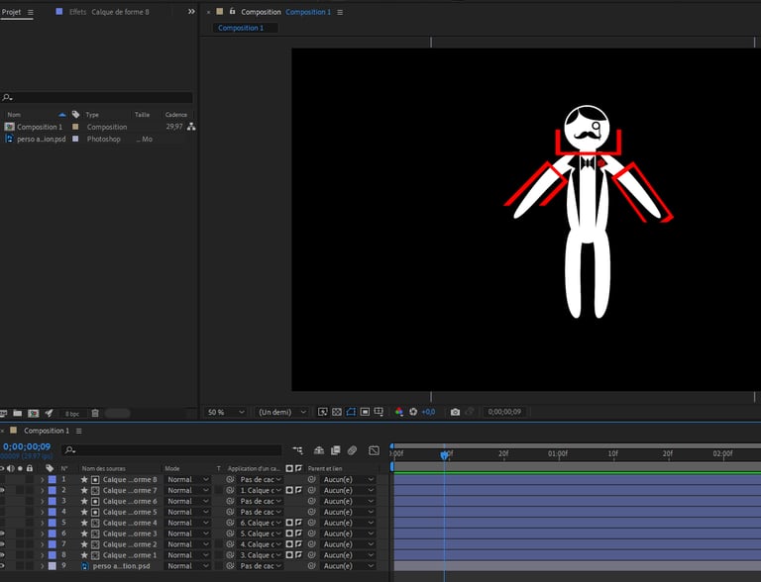The width and height of the screenshot is (761, 582).
Task: Open blending Mode dropdown for layer 1
Action: (187, 479)
